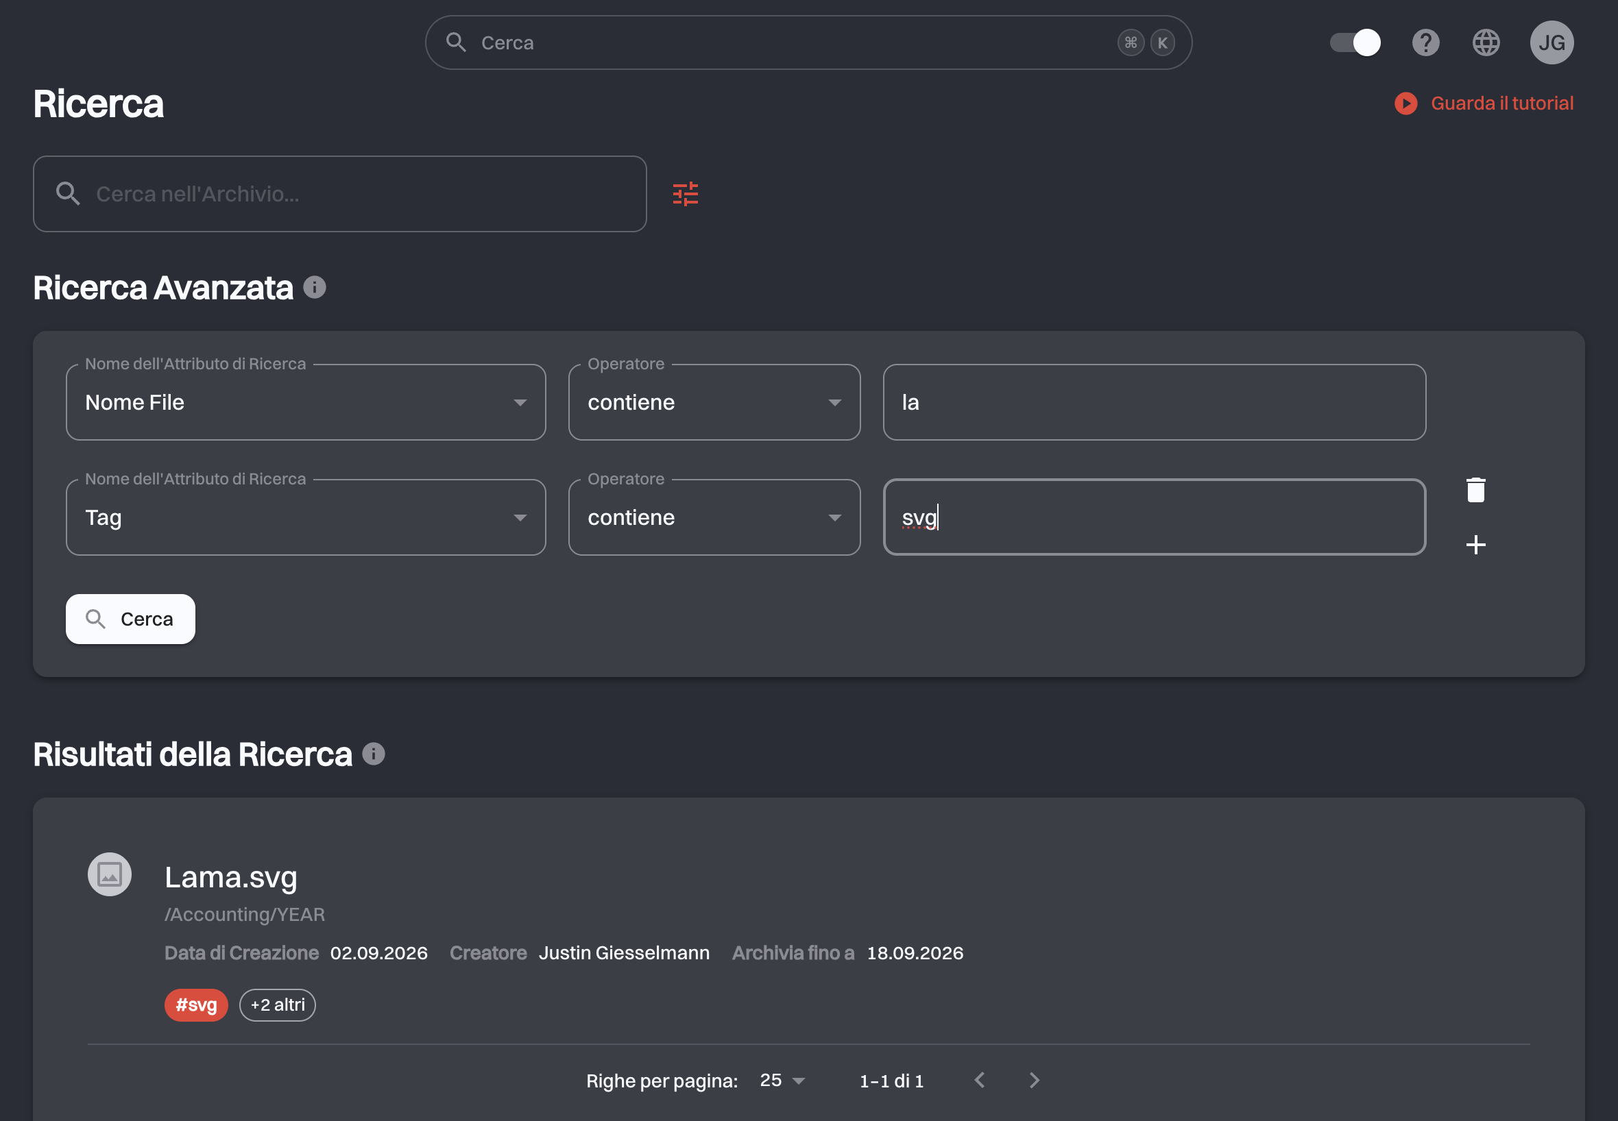Click the info icon next to Ricerca Avanzata

(314, 287)
